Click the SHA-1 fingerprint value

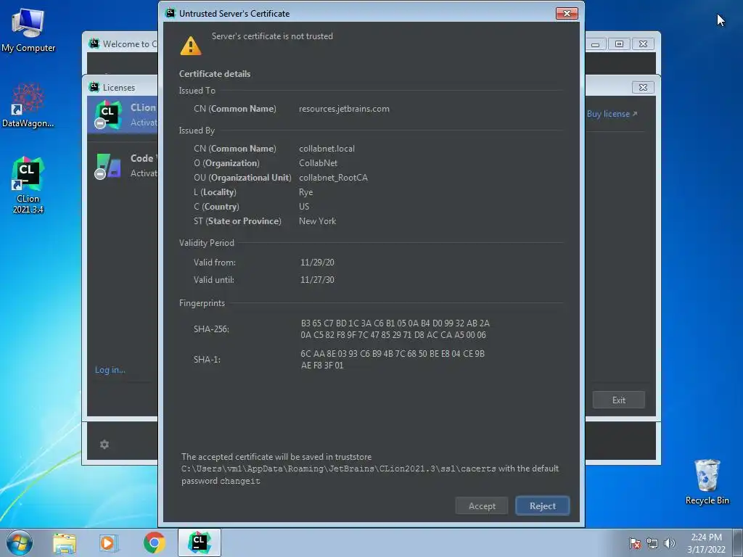coord(393,359)
